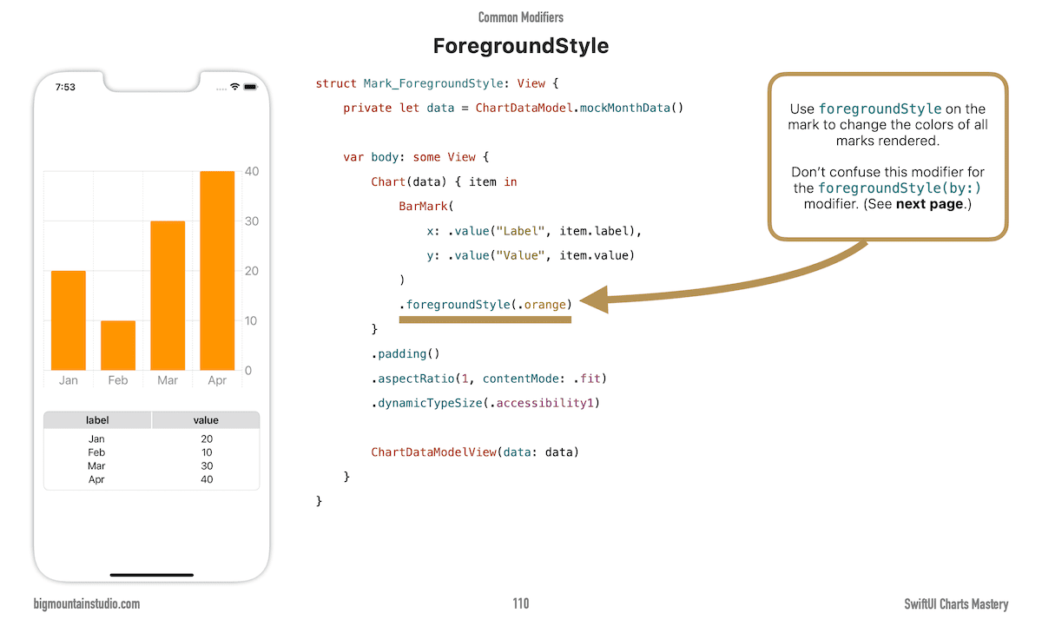Click the phone's notch area

coord(151,81)
